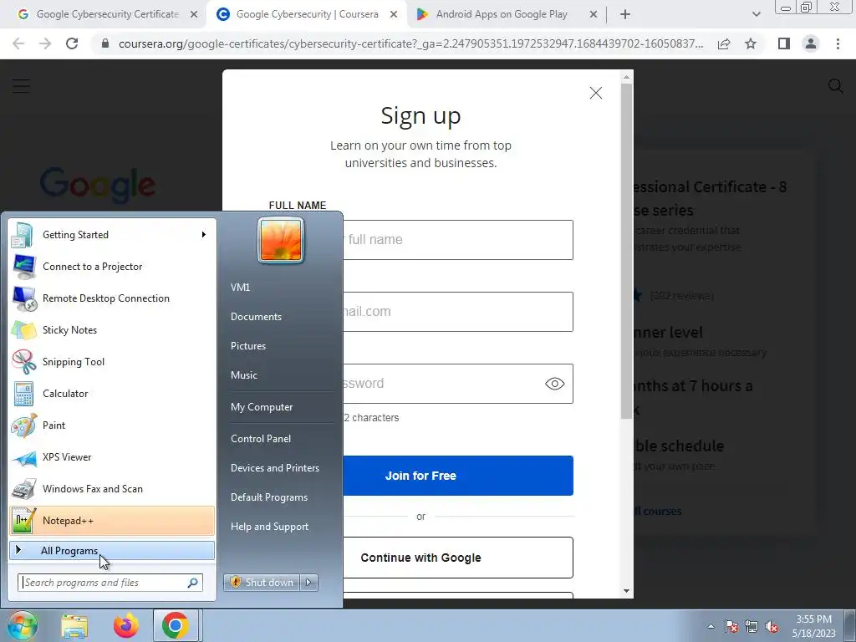The width and height of the screenshot is (856, 642).
Task: Toggle password visibility eye icon
Action: click(x=555, y=384)
